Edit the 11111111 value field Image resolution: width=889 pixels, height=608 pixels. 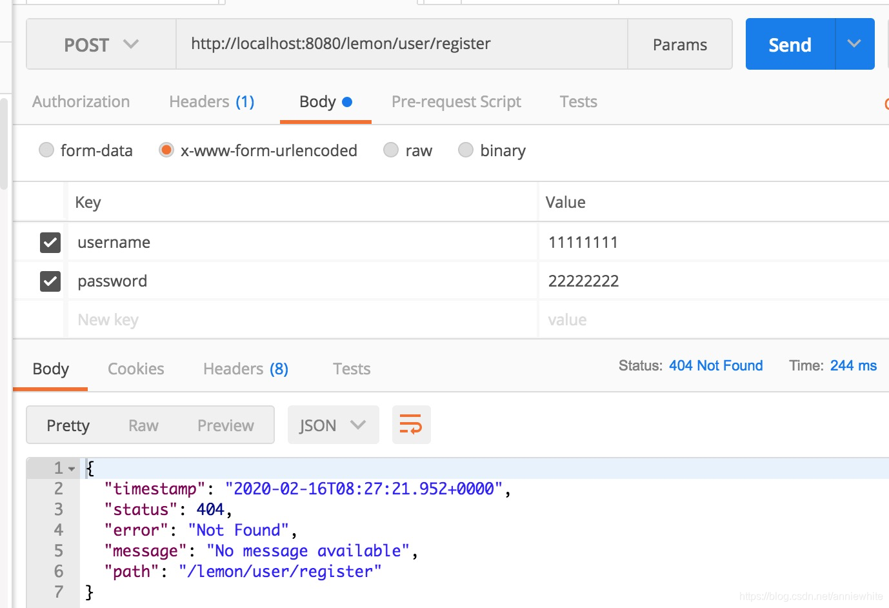coord(714,242)
